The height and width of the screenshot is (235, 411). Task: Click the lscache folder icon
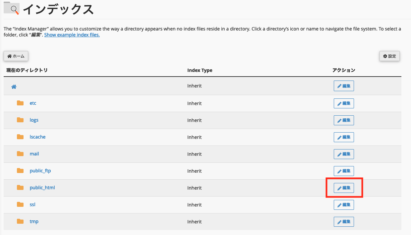pyautogui.click(x=20, y=137)
